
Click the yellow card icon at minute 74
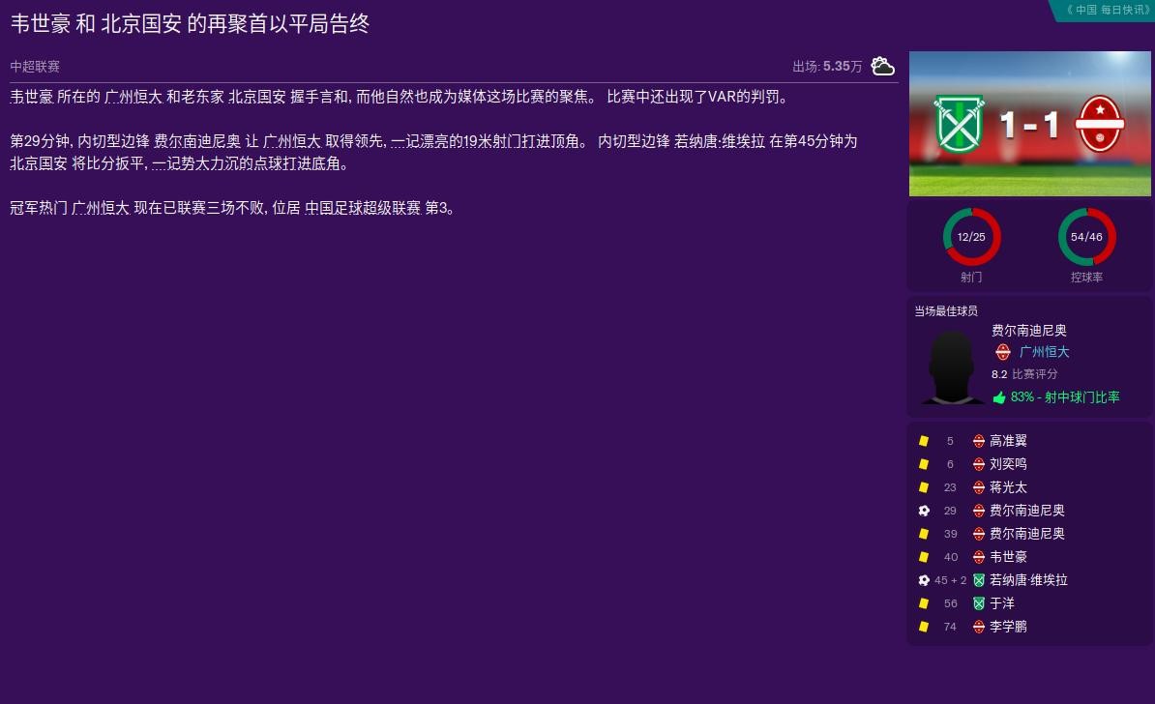[924, 627]
